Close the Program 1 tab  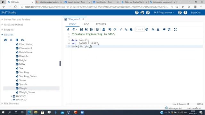coord(83,19)
